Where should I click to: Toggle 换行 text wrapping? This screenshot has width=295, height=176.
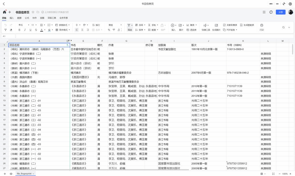[96, 25]
